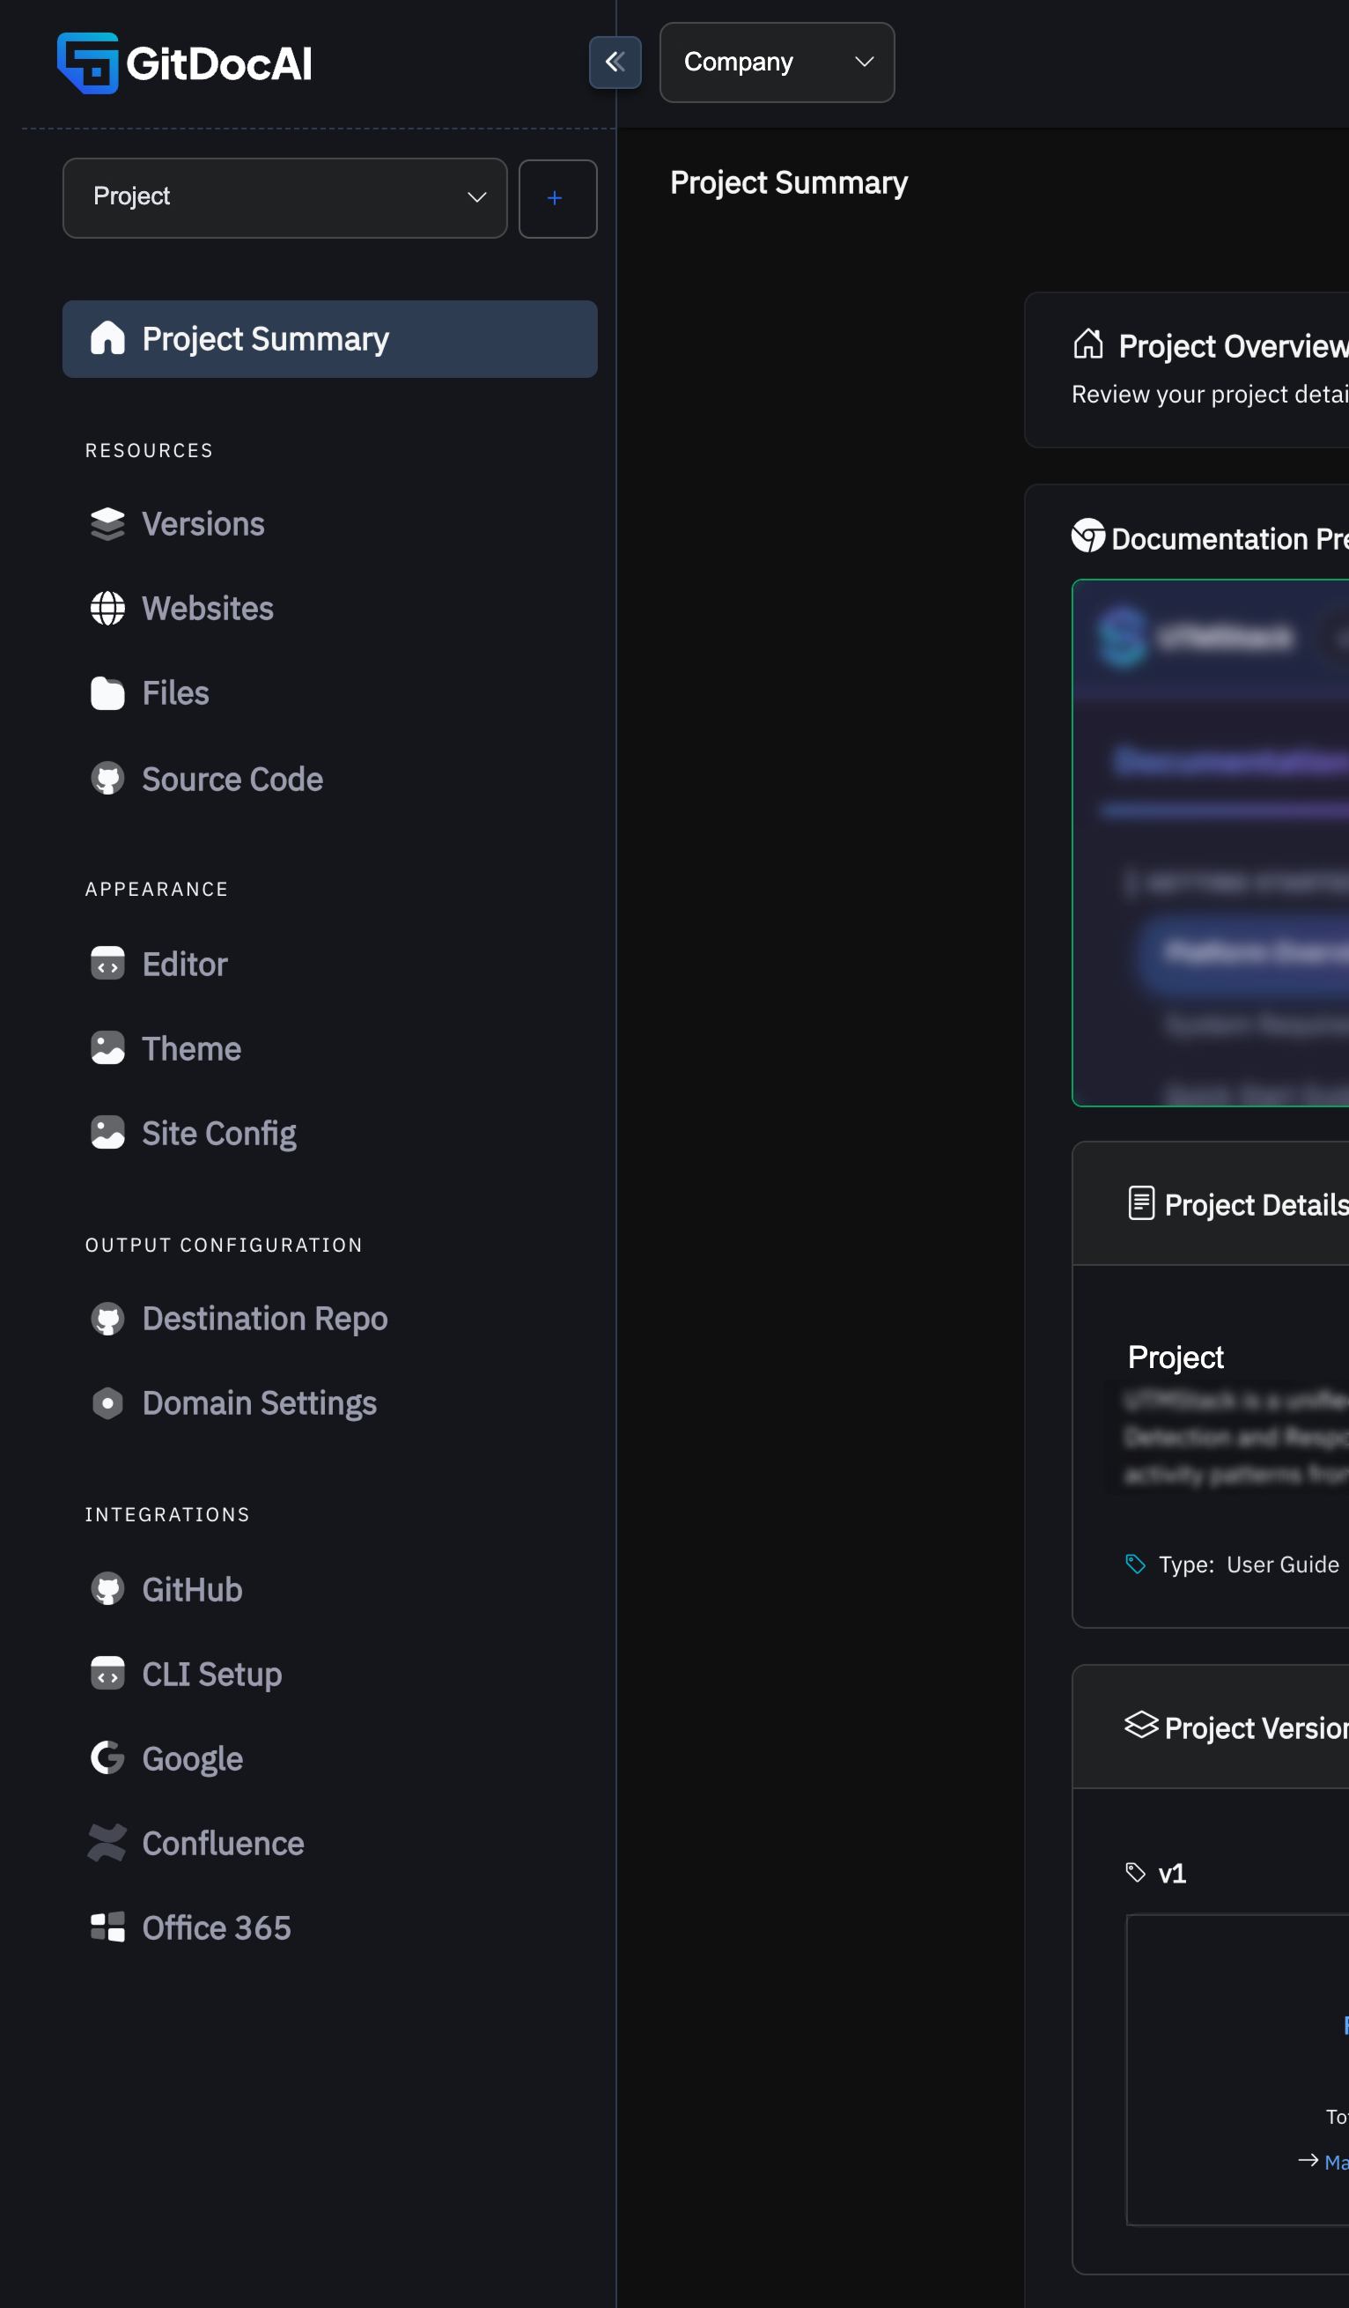Click the Confluence integration icon
Viewport: 1349px width, 2308px height.
click(x=107, y=1843)
